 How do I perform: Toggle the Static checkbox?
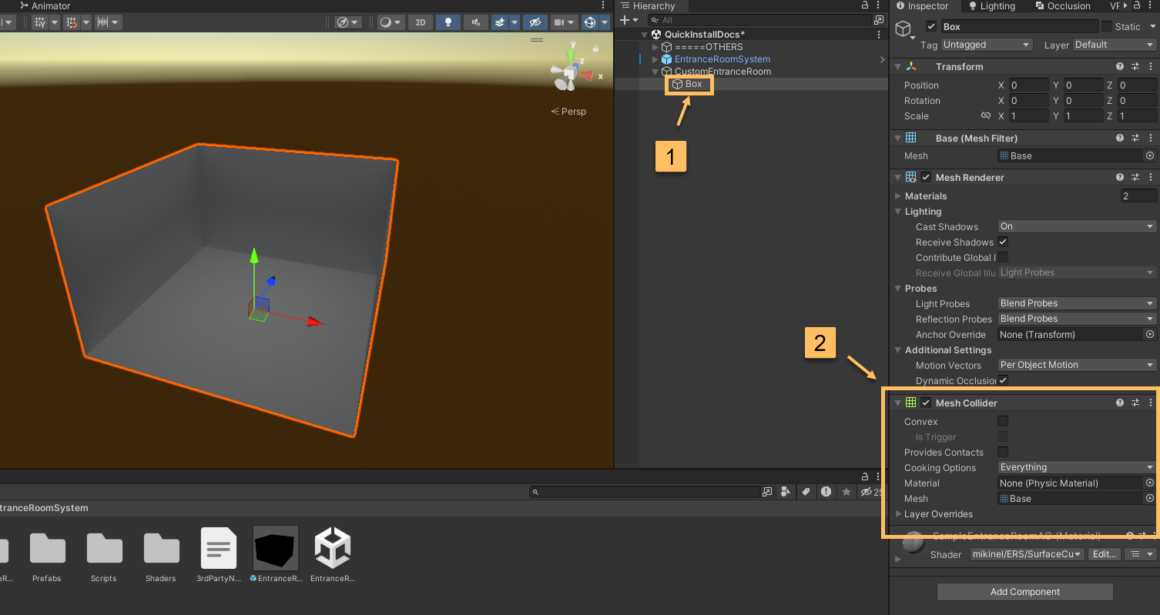coord(1107,26)
